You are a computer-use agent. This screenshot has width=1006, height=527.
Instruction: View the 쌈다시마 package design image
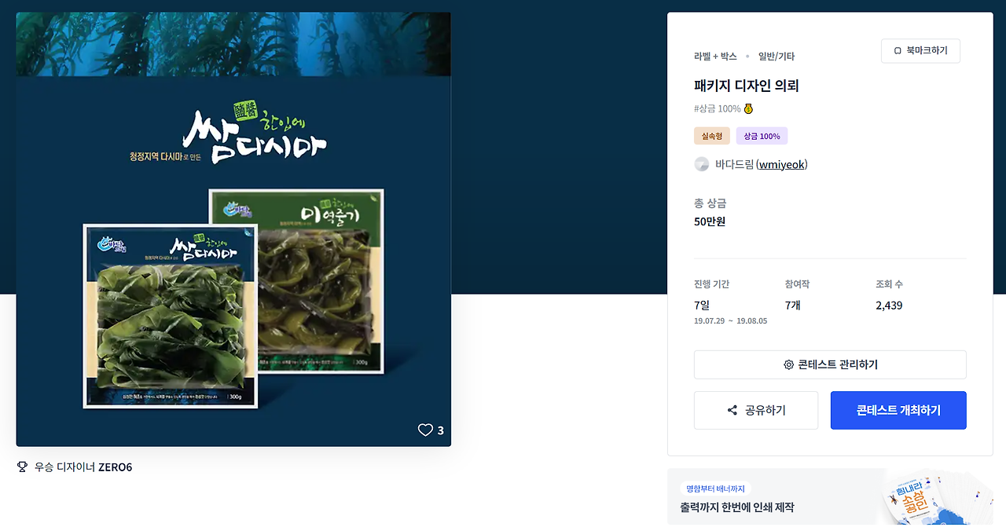233,229
